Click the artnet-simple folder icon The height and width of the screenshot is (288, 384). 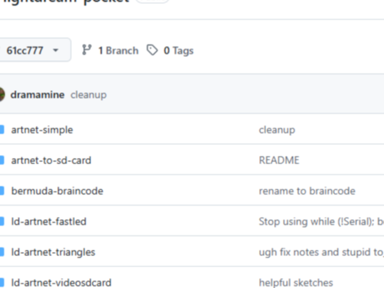pyautogui.click(x=2, y=130)
